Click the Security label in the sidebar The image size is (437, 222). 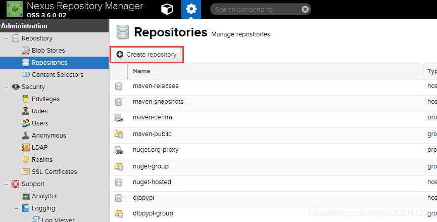33,87
